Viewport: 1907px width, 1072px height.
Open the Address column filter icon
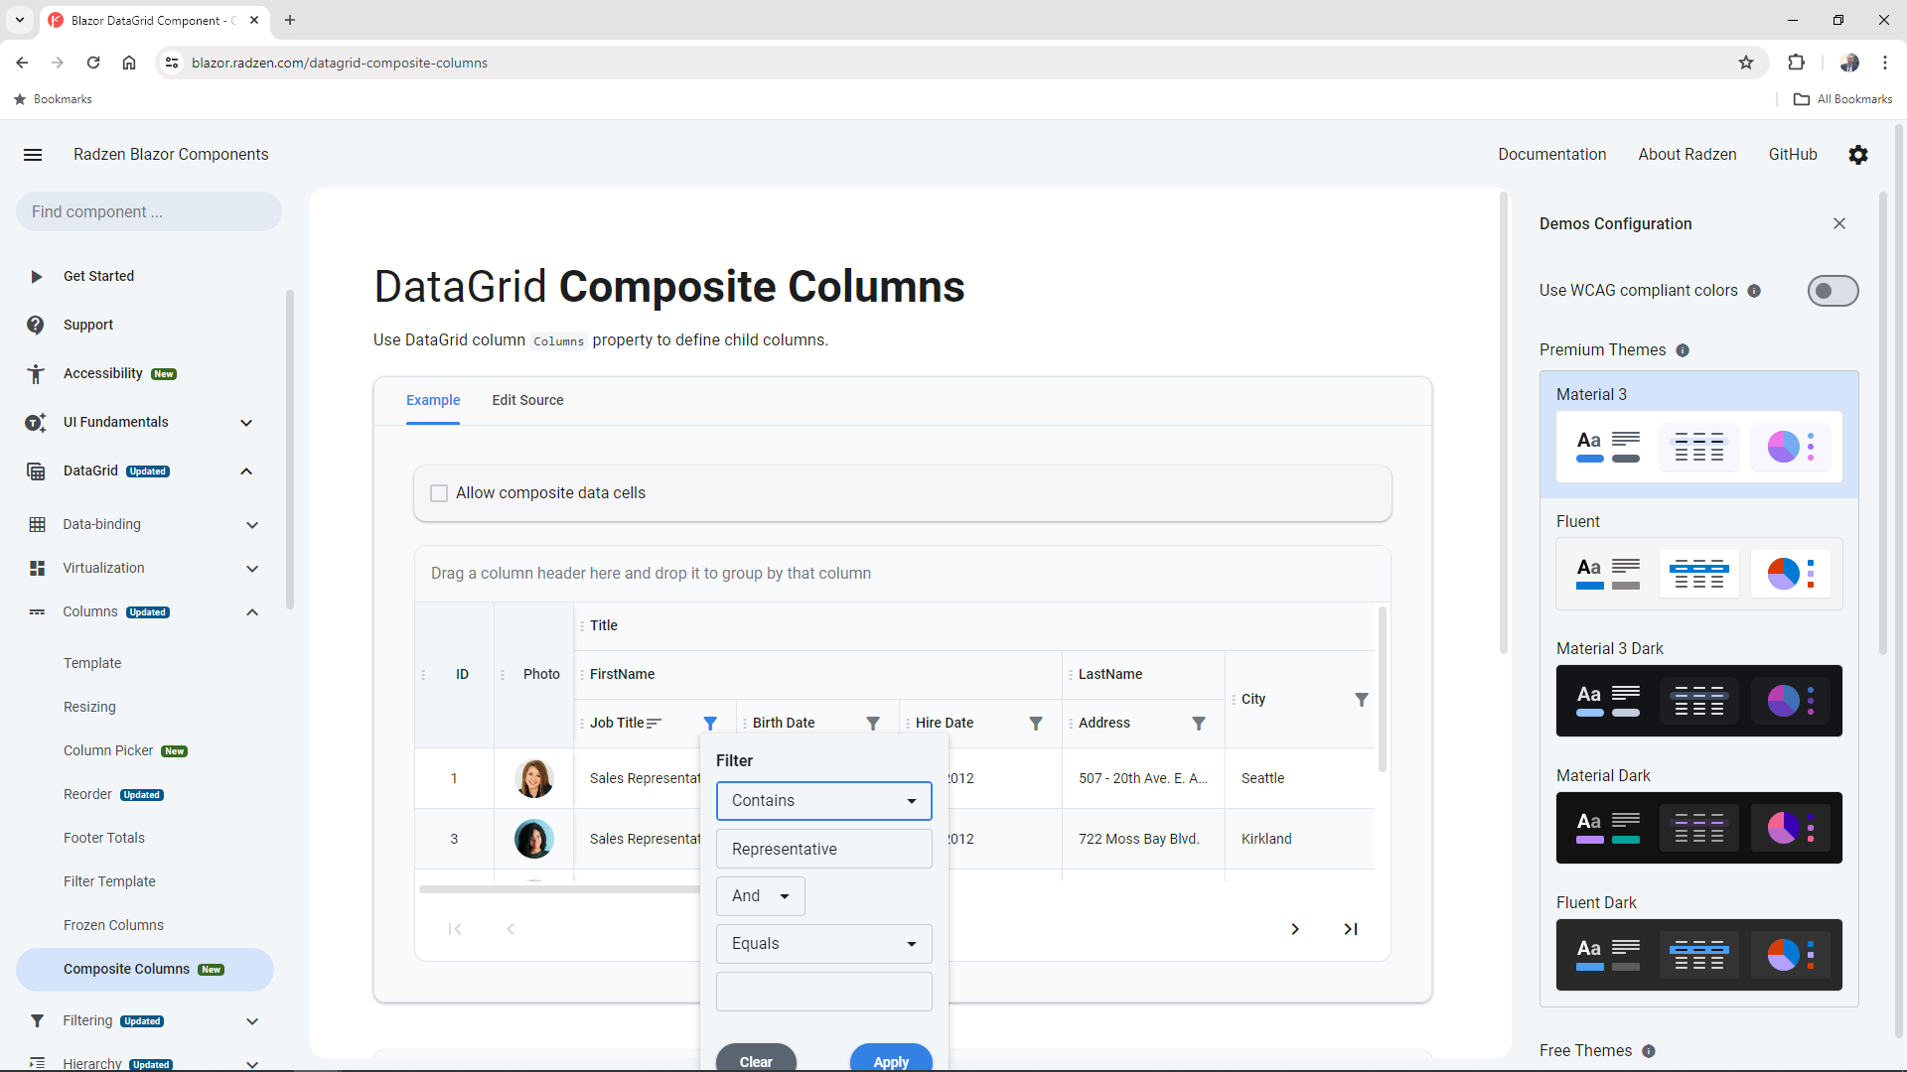[1199, 724]
